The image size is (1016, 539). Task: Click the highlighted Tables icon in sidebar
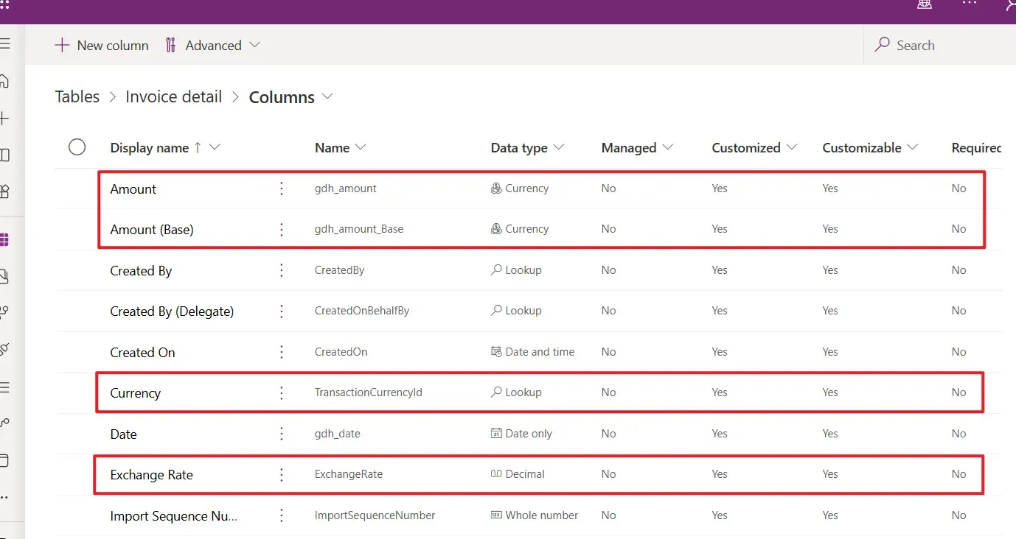(x=4, y=240)
